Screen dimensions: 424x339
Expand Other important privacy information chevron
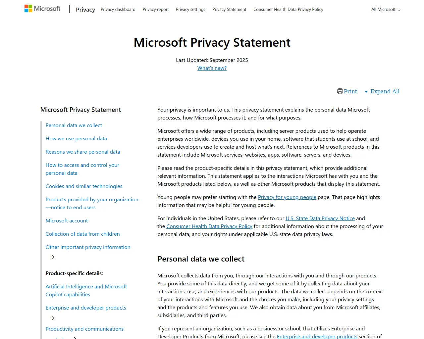tap(53, 257)
